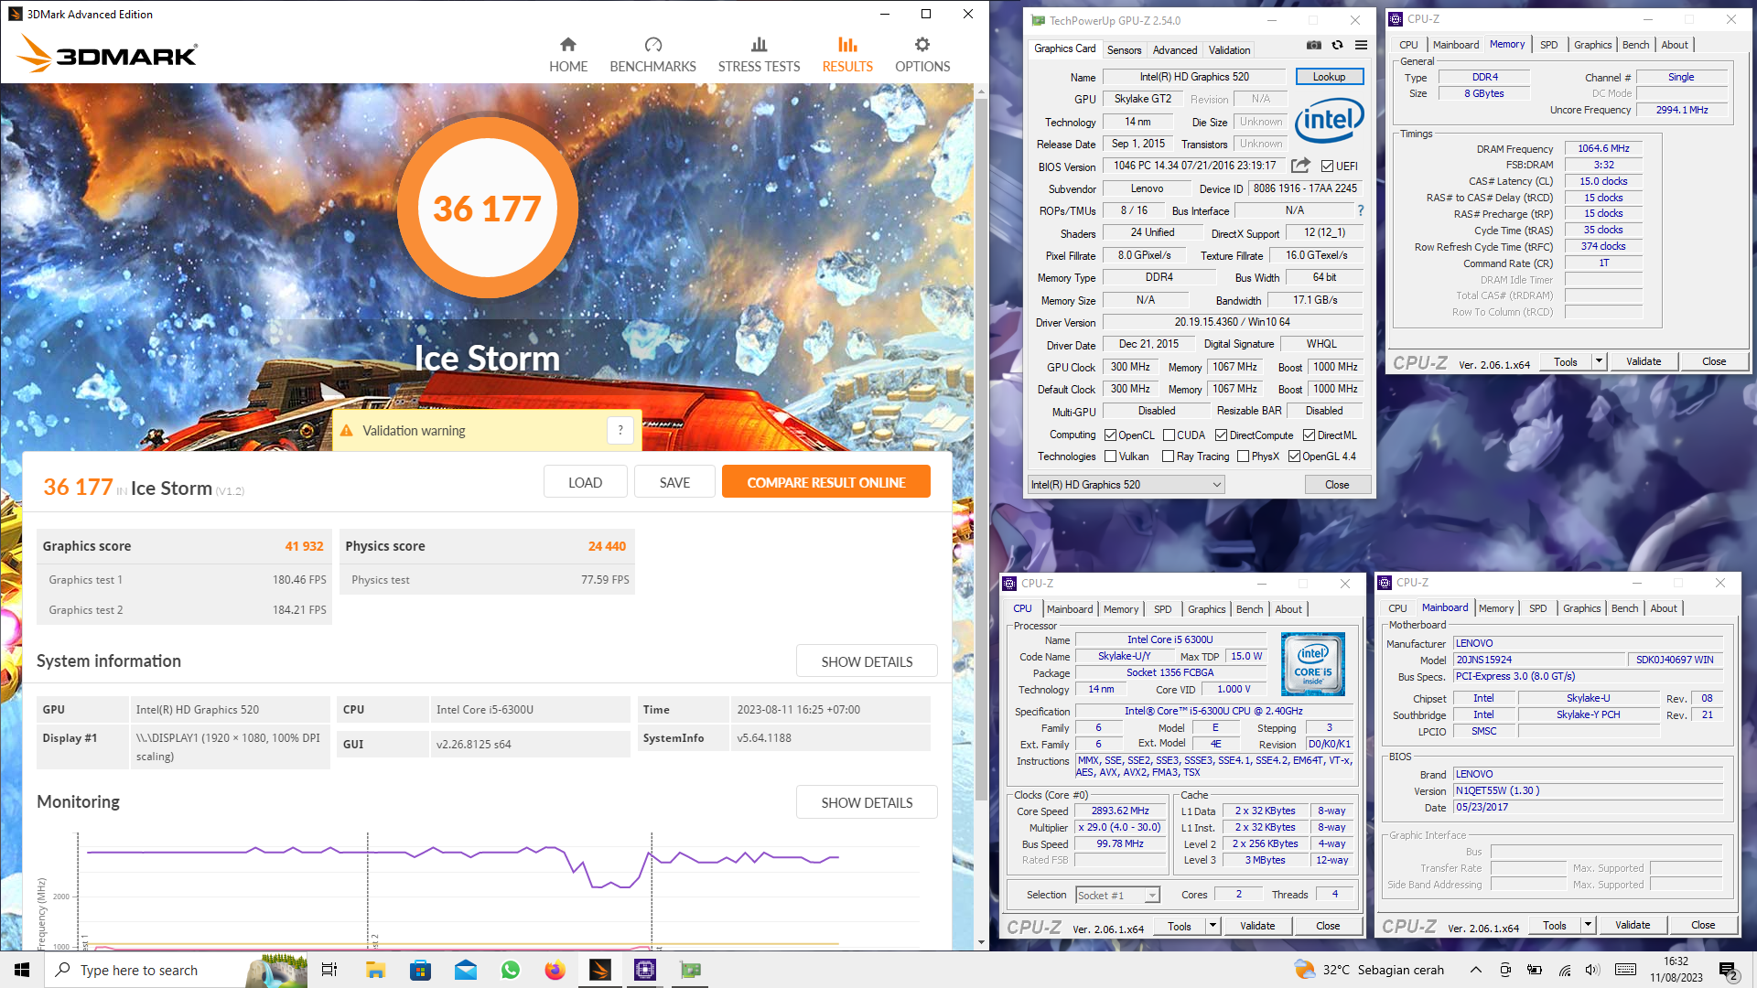Toggle the Ray Tracing checkbox
The image size is (1757, 988).
point(1168,456)
